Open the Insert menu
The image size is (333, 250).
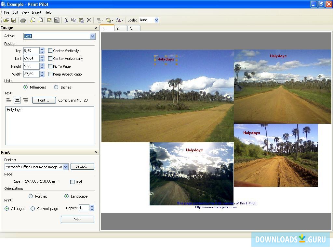36,12
